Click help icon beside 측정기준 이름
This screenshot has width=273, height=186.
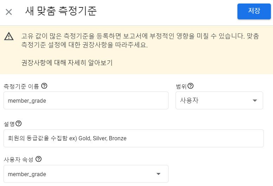click(45, 86)
